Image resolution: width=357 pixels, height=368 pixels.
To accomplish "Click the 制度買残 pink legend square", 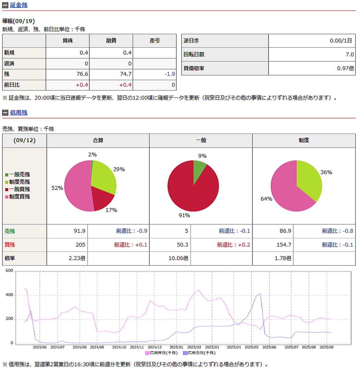I will point(7,197).
